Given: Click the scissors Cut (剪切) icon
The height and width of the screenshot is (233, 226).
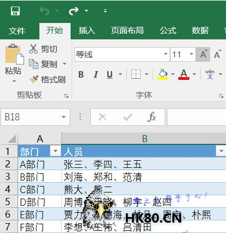Looking at the screenshot, I should (x=33, y=49).
